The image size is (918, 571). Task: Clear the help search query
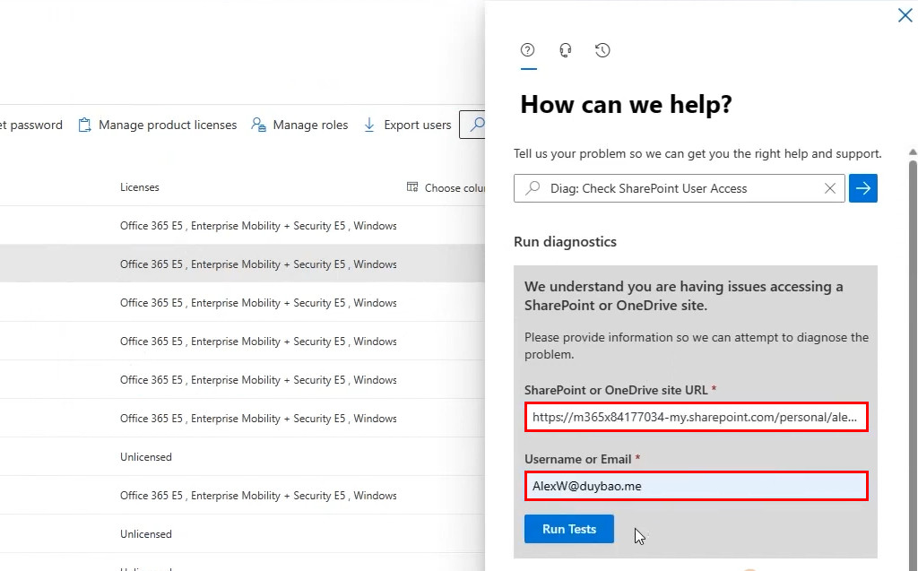pos(829,188)
